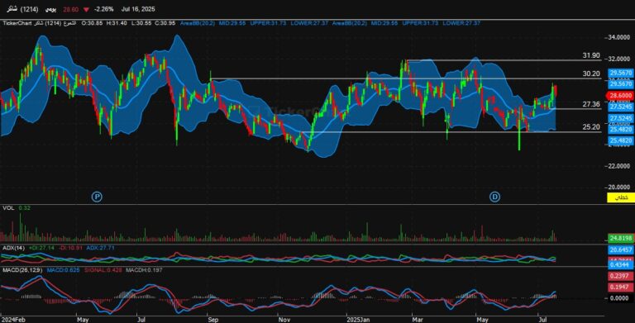Click the 2025Jan date on time axis

coord(357,320)
